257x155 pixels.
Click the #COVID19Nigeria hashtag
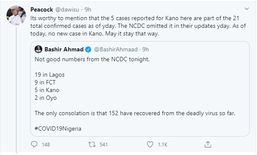(x=58, y=128)
